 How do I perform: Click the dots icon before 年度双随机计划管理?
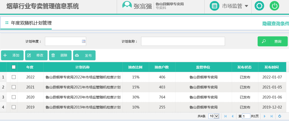[x=7, y=23]
